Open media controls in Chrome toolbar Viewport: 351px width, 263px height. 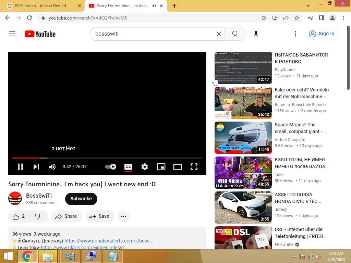pyautogui.click(x=310, y=18)
